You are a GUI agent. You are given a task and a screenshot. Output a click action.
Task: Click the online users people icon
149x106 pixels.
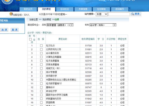[x=11, y=14]
